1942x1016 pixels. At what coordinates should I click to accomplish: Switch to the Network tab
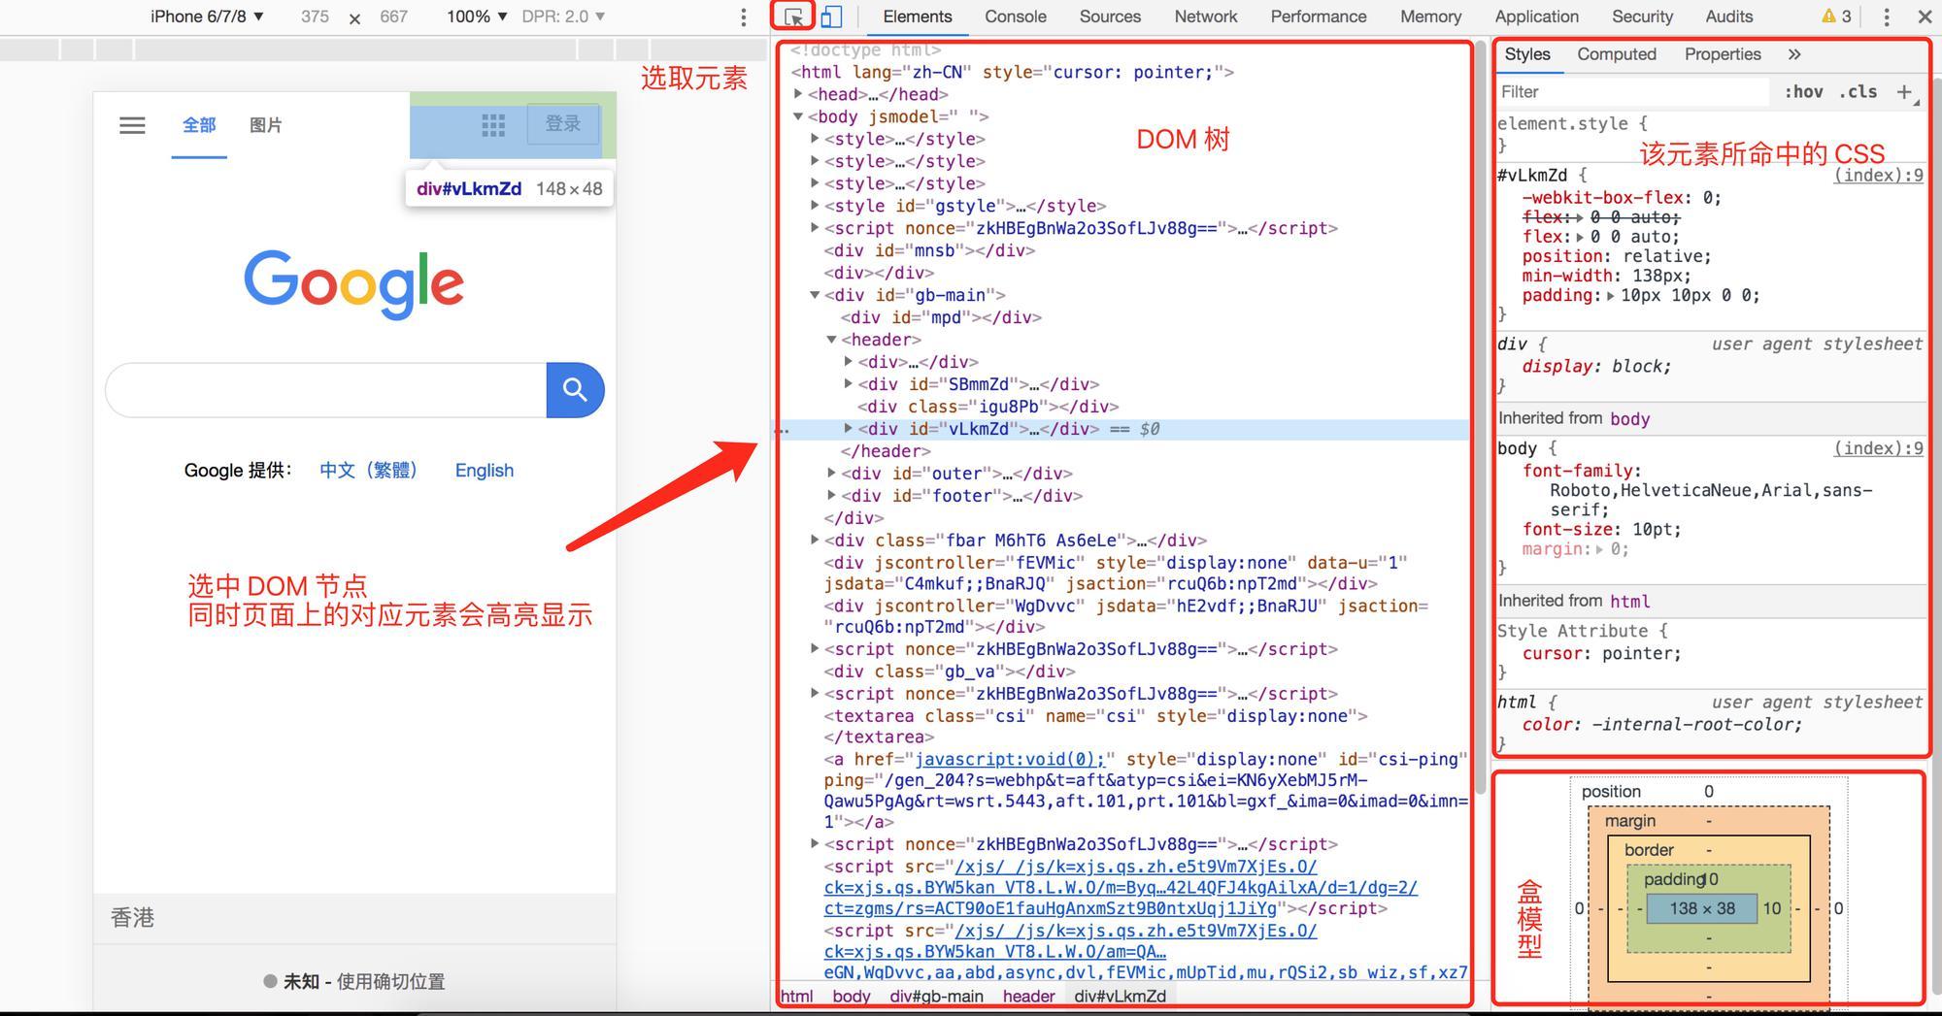coord(1205,16)
